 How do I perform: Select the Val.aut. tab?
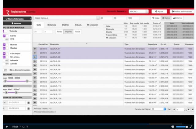click(78, 25)
